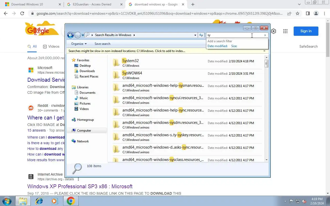Select the syncui.resources folder result
This screenshot has width=330, height=206.
tap(187, 100)
